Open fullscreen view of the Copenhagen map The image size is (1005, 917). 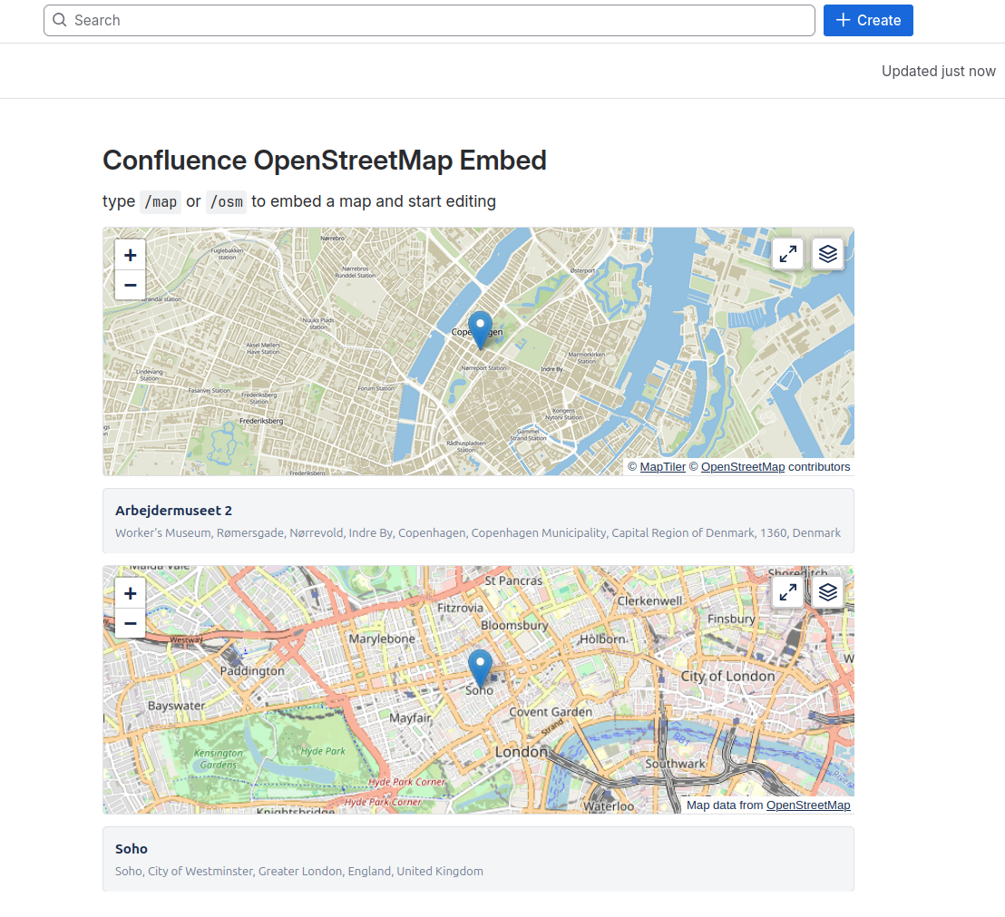(787, 254)
